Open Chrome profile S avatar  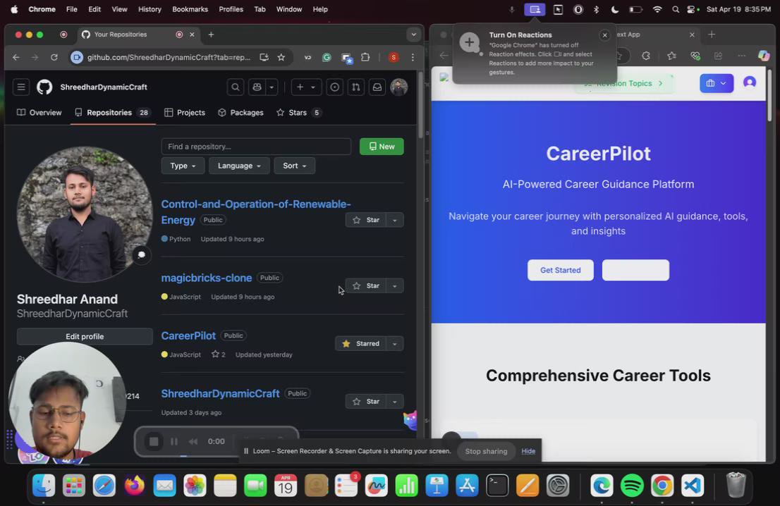(x=394, y=57)
